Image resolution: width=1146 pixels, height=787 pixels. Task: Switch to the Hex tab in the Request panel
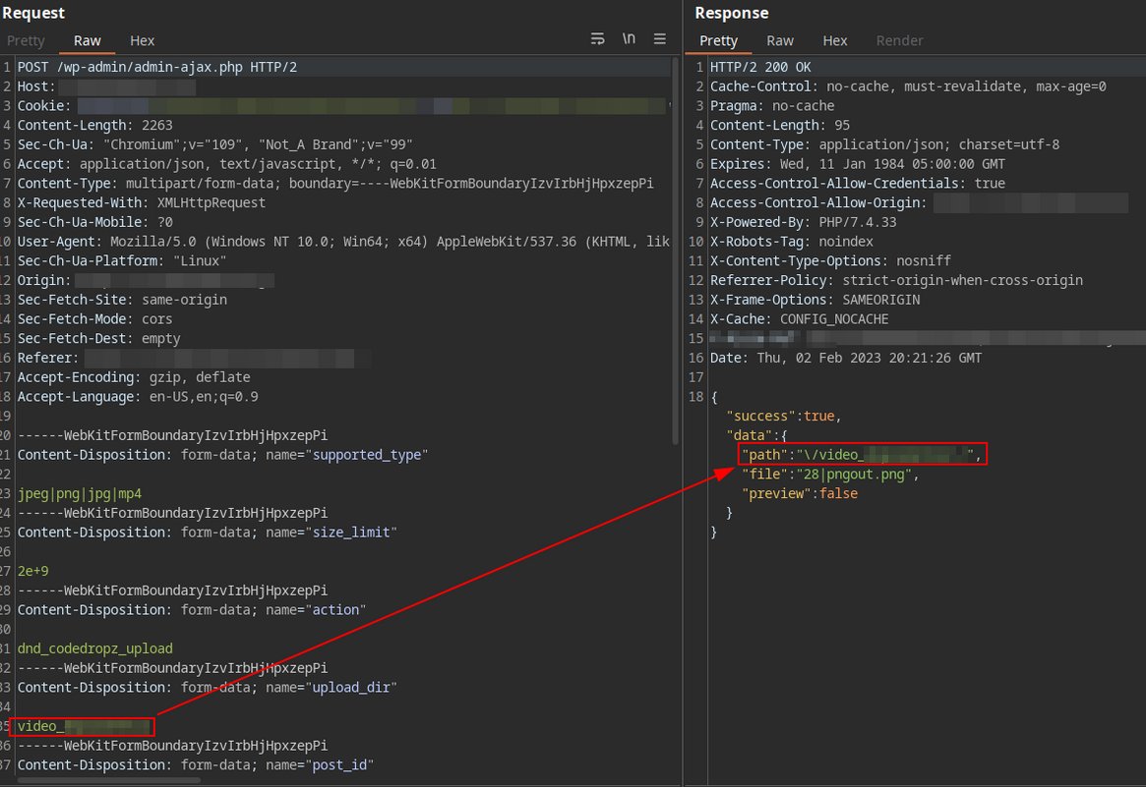pos(142,40)
